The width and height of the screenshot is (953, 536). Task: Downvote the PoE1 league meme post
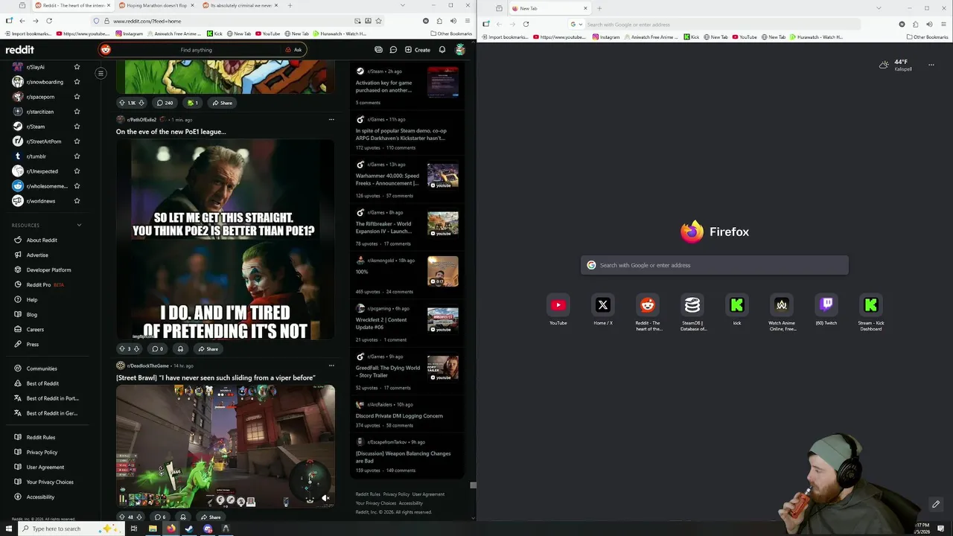click(136, 348)
